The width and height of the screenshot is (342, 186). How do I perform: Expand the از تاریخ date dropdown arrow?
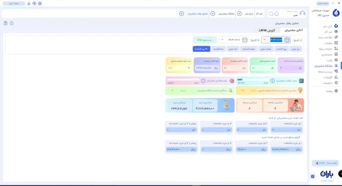[x=264, y=40]
